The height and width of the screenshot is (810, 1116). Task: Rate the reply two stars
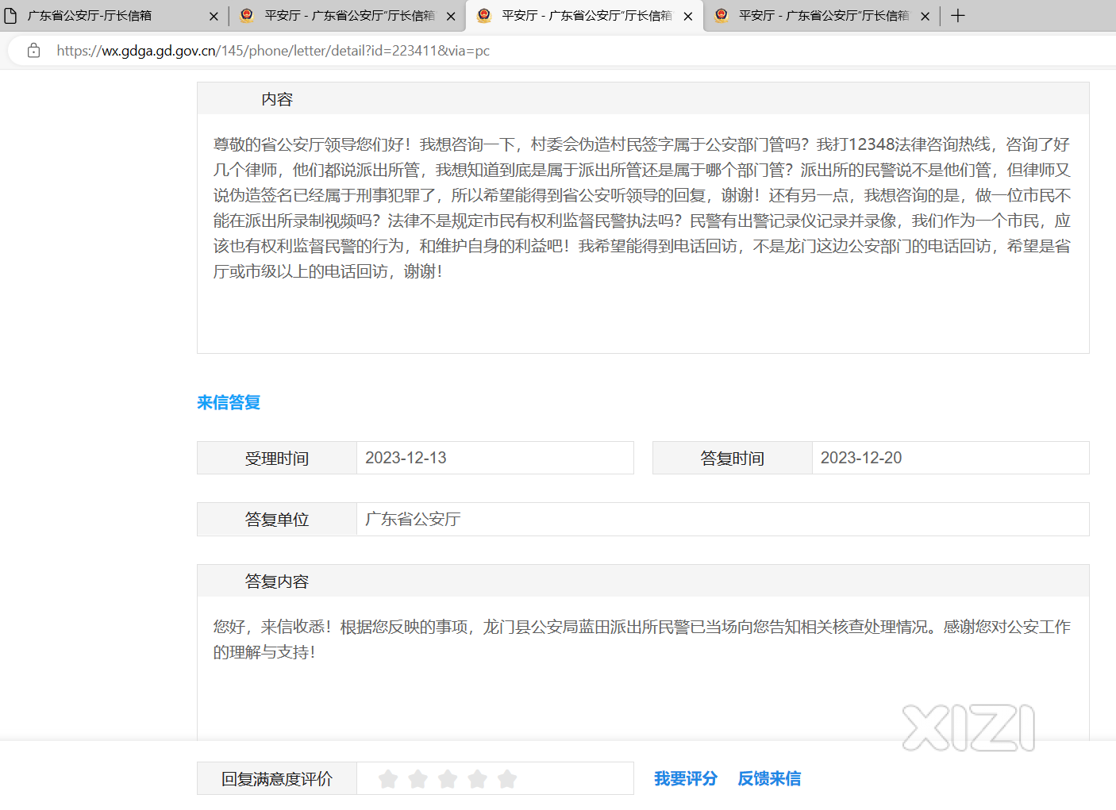(x=418, y=779)
